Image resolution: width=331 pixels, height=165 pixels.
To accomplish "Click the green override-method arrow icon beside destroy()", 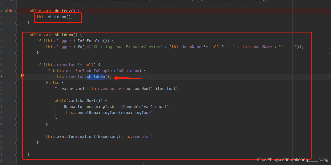I will point(5,11).
